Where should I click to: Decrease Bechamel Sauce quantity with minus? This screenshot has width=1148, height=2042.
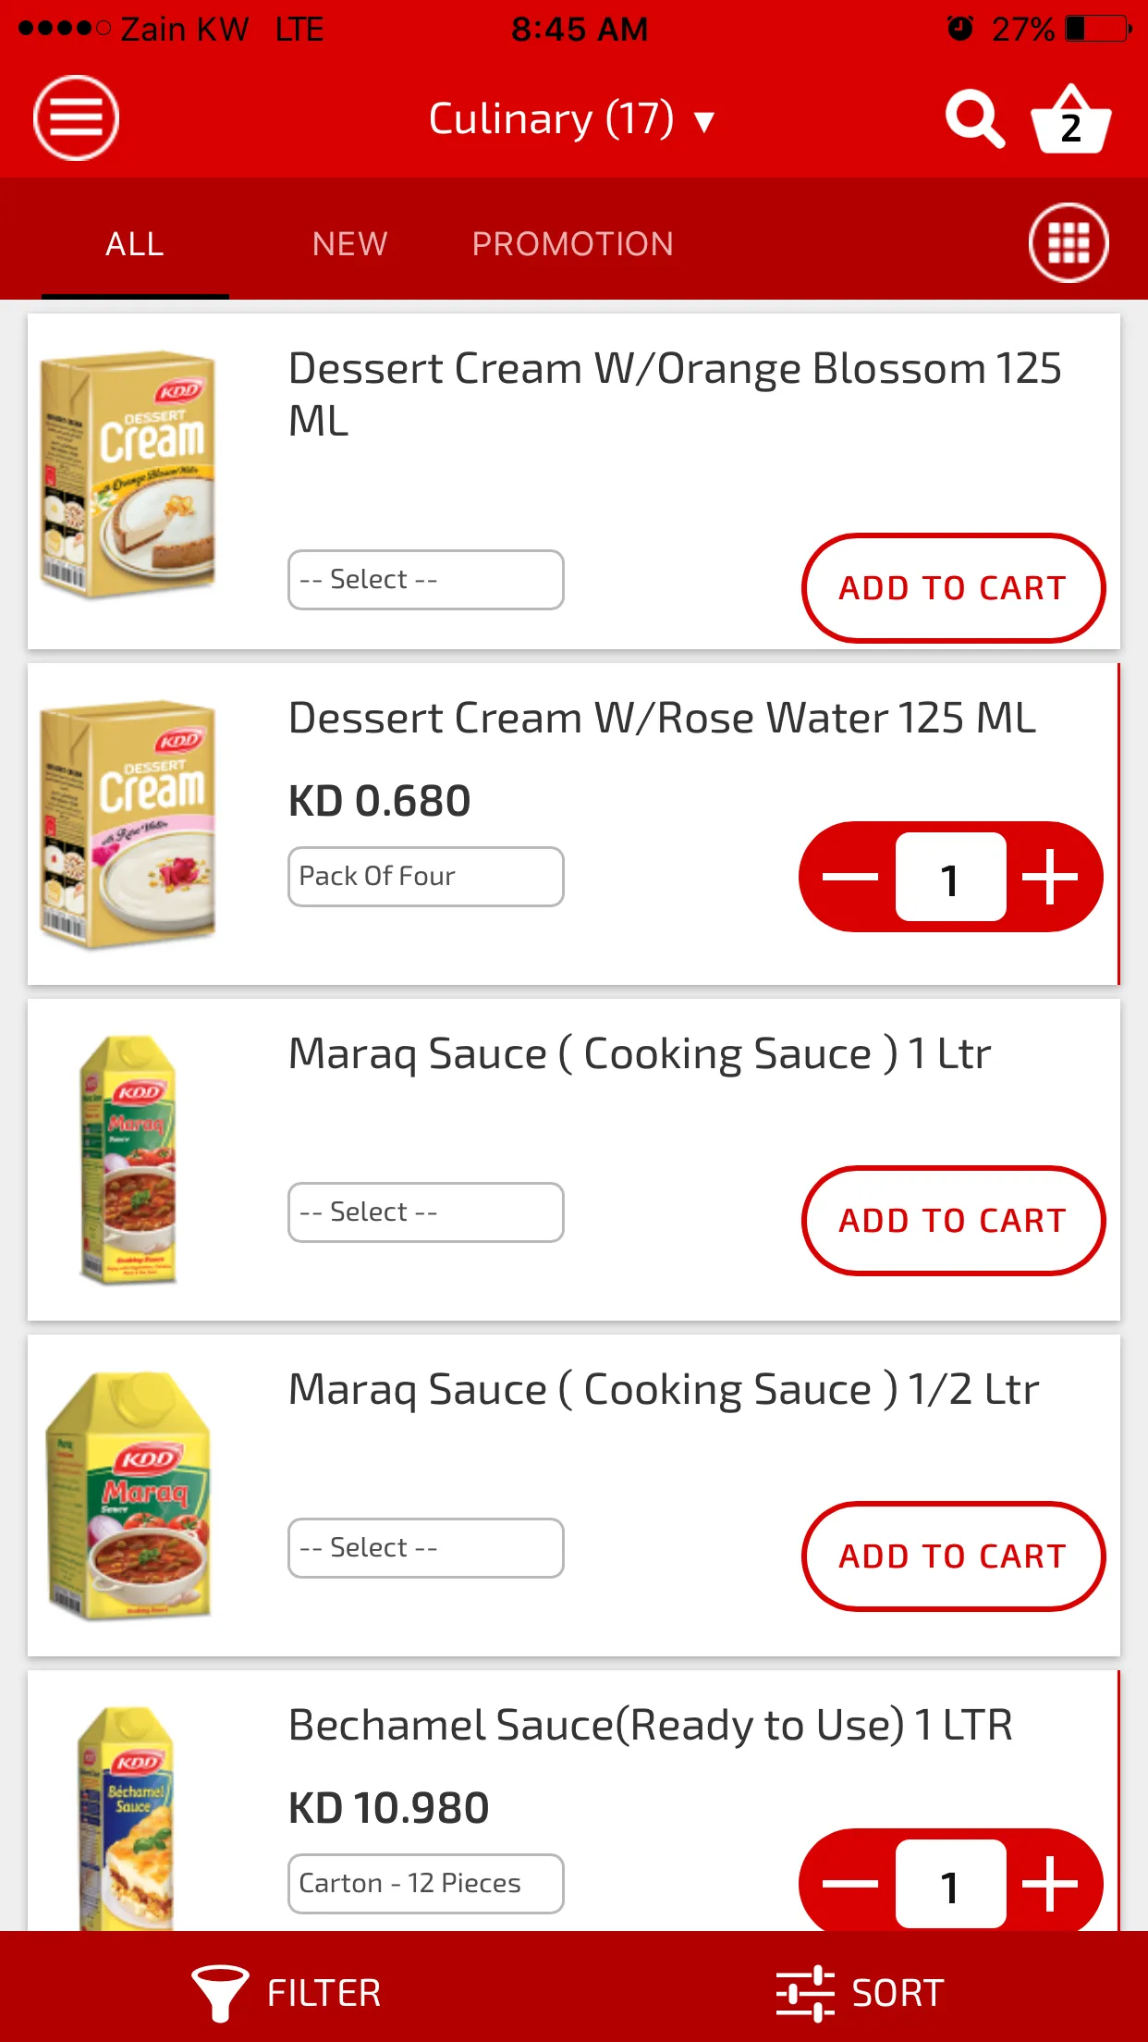pos(850,1883)
